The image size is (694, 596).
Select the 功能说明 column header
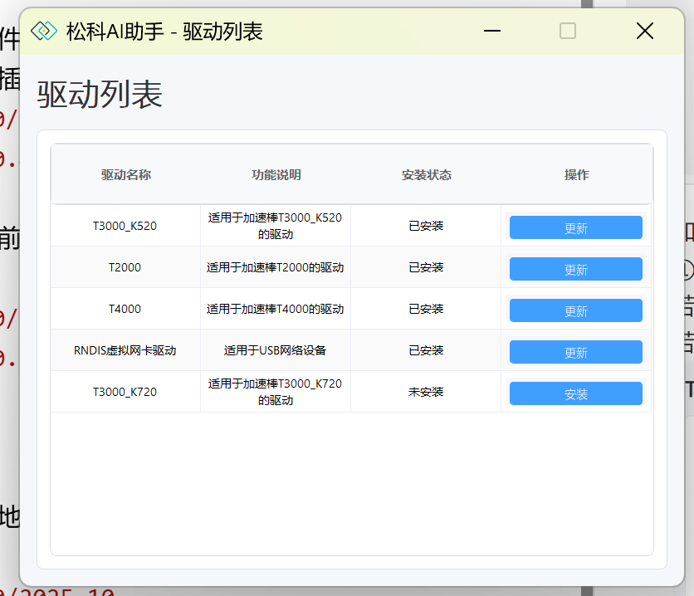(276, 175)
